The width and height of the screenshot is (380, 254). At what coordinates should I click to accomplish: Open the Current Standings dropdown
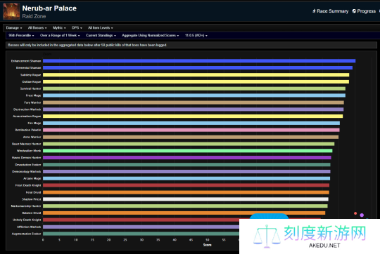click(x=101, y=35)
